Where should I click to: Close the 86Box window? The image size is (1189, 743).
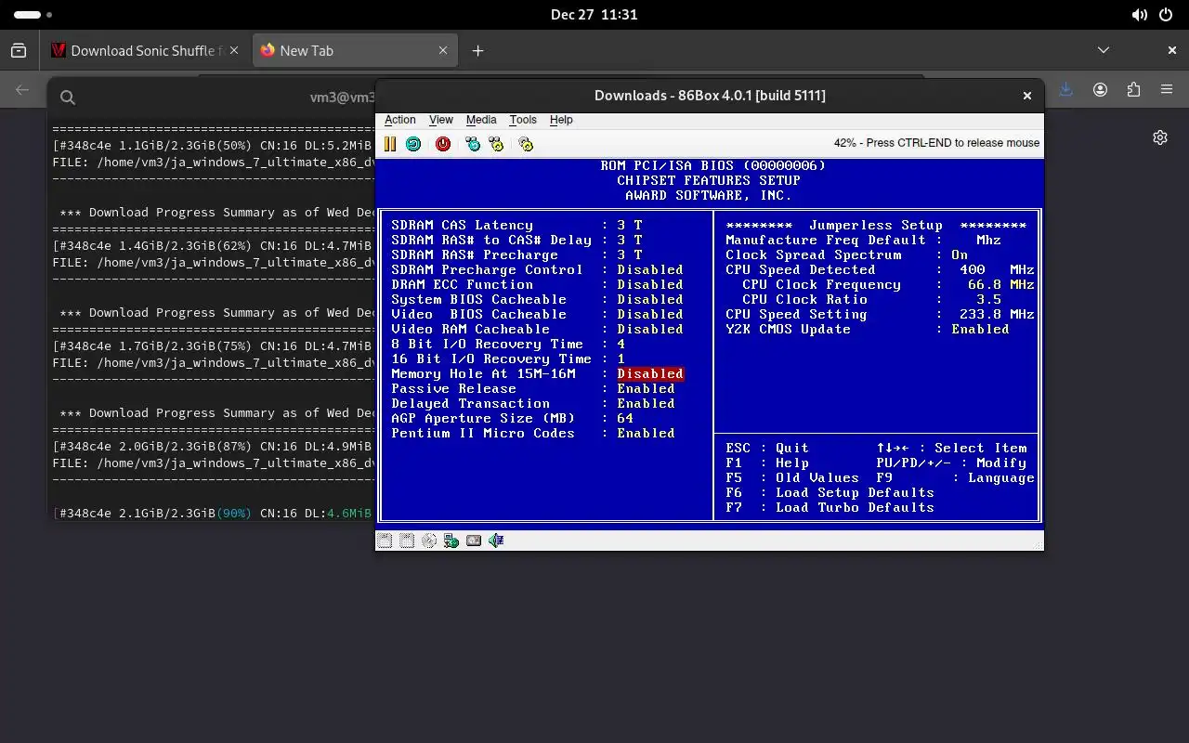[1027, 96]
